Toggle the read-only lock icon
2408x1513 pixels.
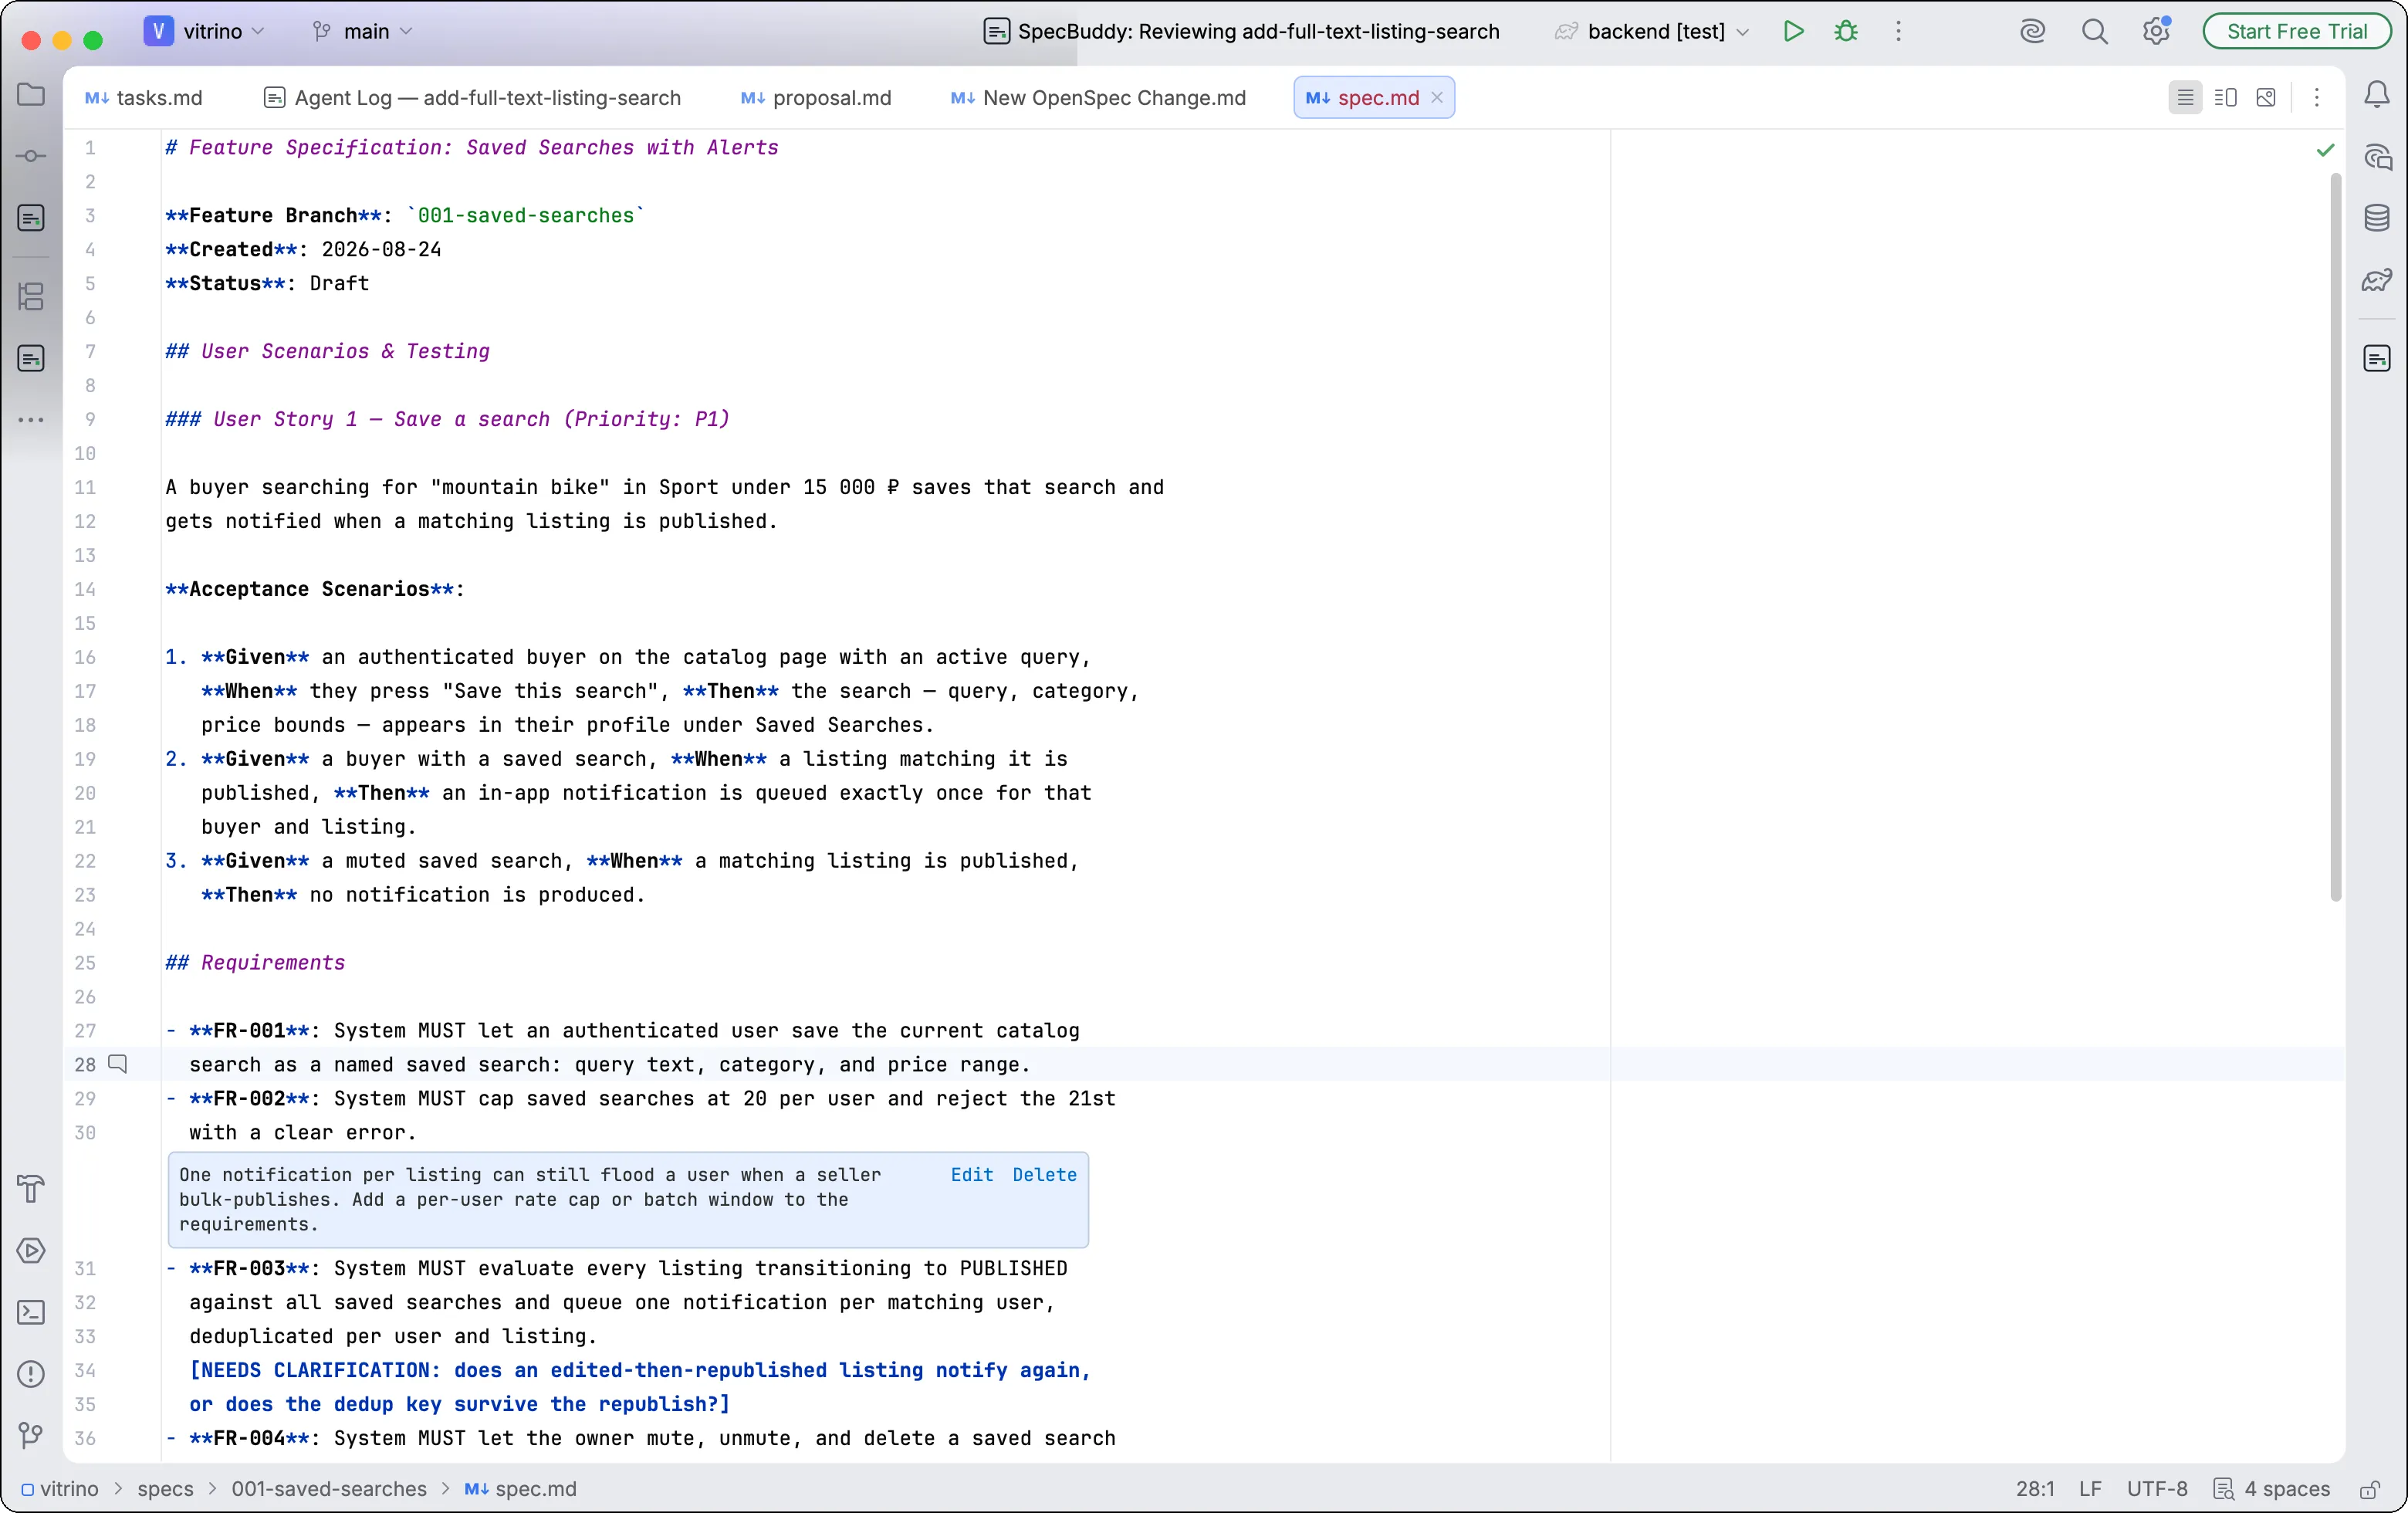(x=2369, y=1489)
